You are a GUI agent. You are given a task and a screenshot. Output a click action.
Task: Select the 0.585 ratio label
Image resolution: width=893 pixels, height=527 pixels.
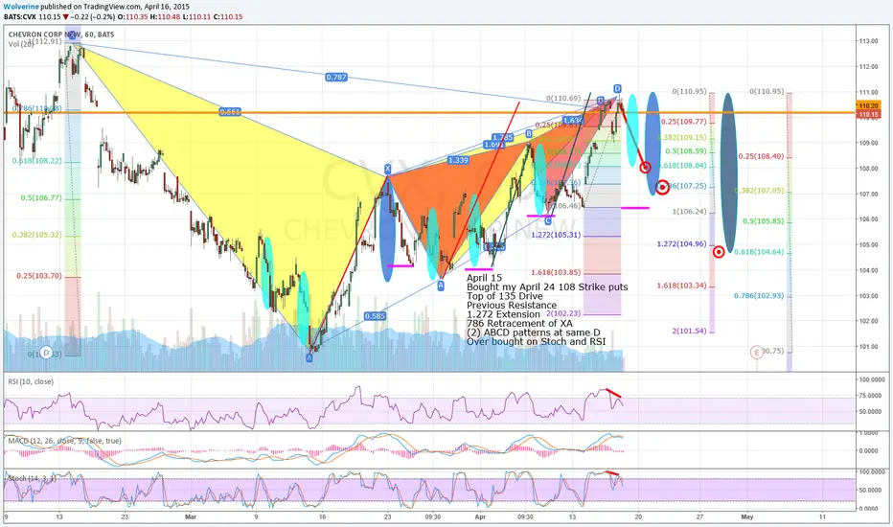pyautogui.click(x=375, y=316)
